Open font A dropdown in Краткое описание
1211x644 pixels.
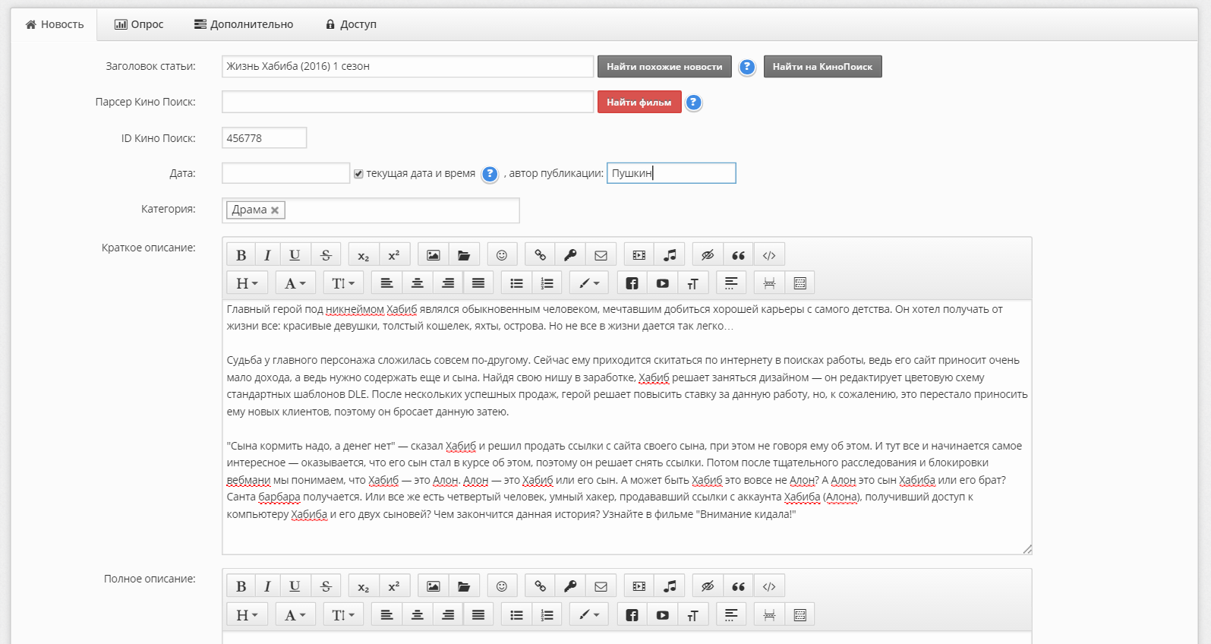(x=295, y=283)
